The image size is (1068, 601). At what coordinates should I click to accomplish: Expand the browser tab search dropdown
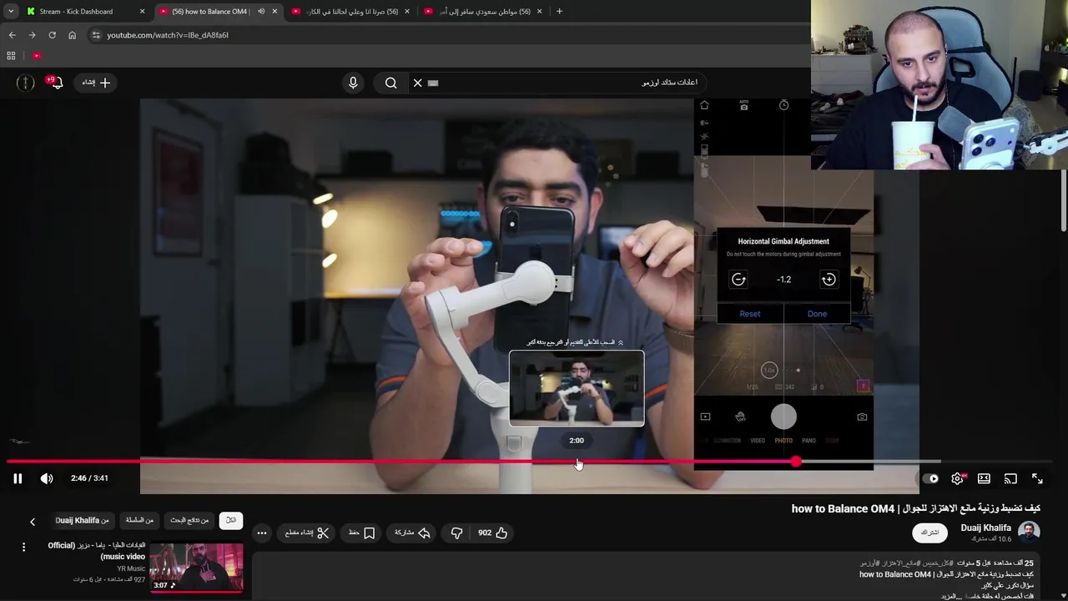11,12
